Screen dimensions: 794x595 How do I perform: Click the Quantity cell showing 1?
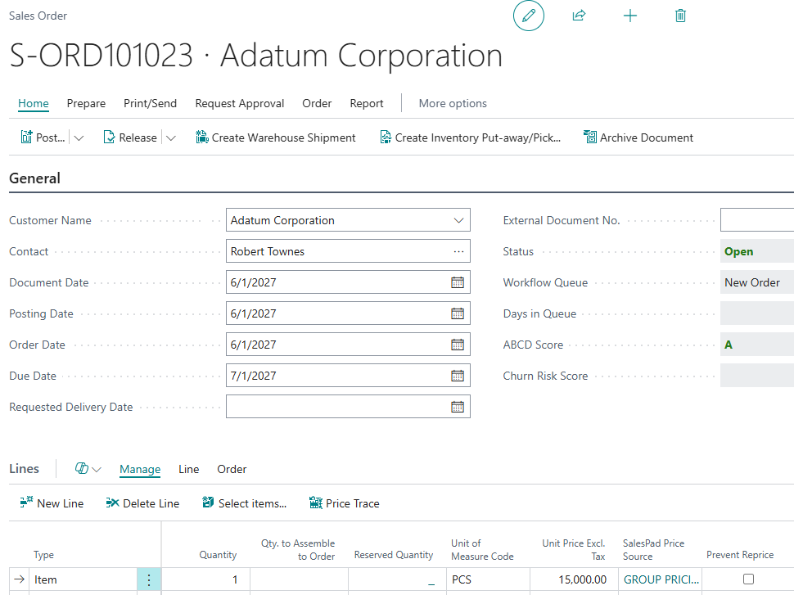click(x=205, y=579)
